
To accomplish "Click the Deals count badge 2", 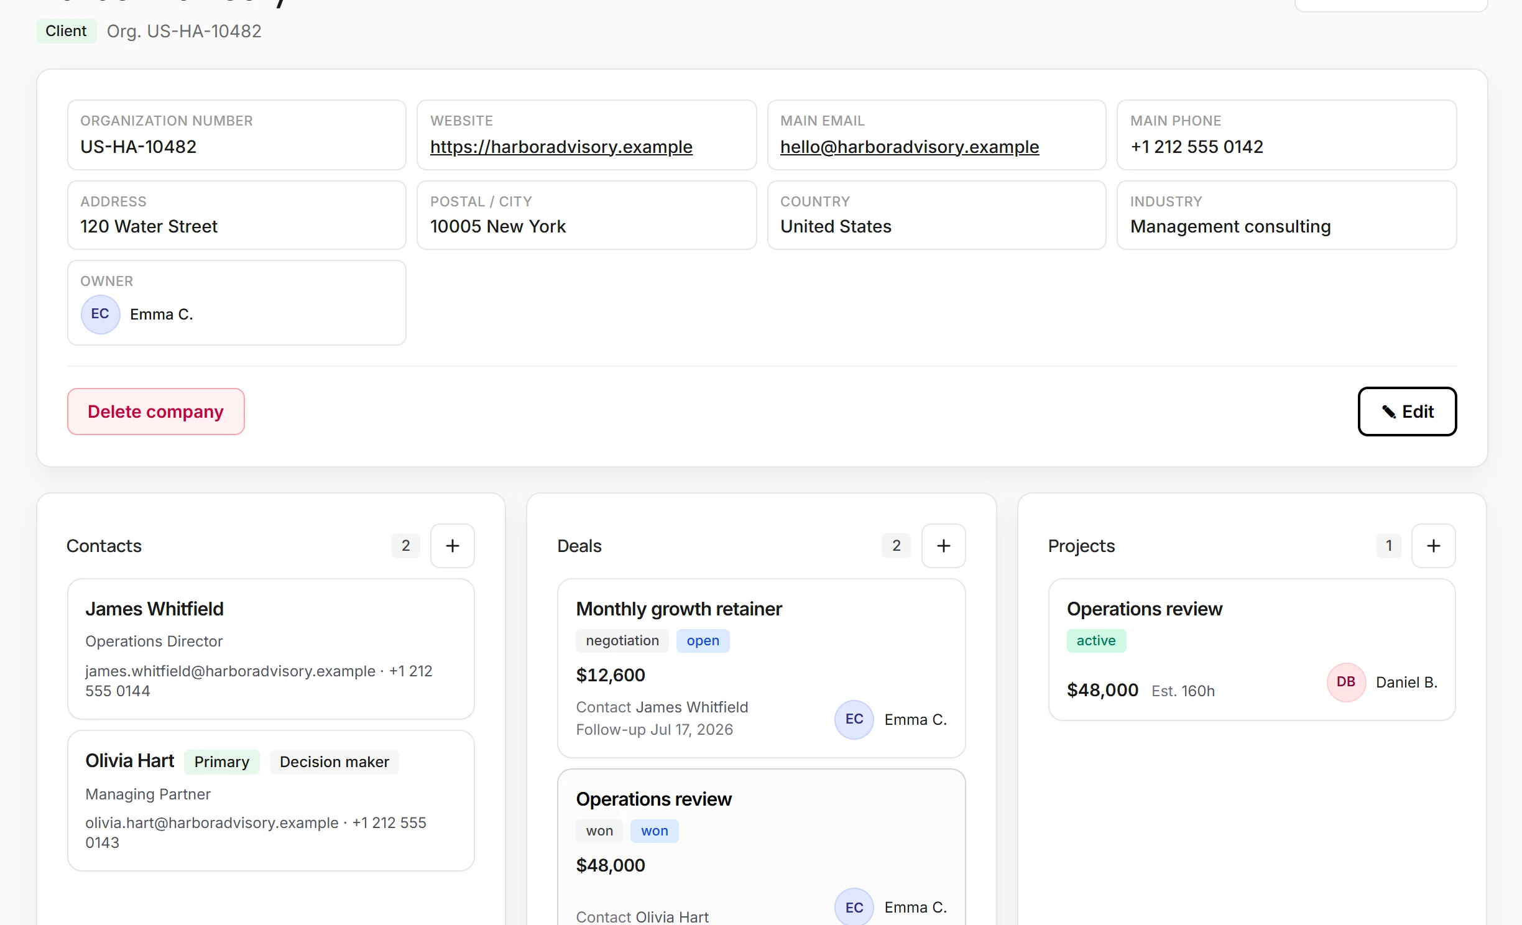I will (x=896, y=546).
